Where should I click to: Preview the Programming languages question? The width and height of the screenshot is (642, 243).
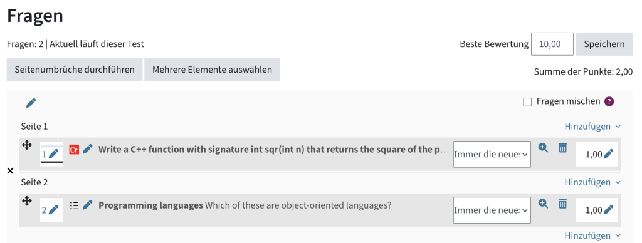click(544, 204)
